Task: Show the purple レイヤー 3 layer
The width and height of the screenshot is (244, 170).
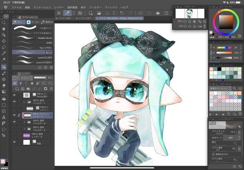Action: pos(14,135)
